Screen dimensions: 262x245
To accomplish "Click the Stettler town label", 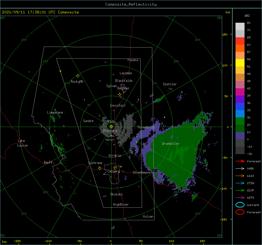I will (x=170, y=84).
